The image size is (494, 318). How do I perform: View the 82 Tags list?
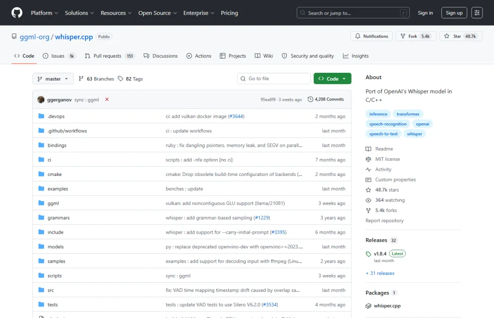[130, 78]
